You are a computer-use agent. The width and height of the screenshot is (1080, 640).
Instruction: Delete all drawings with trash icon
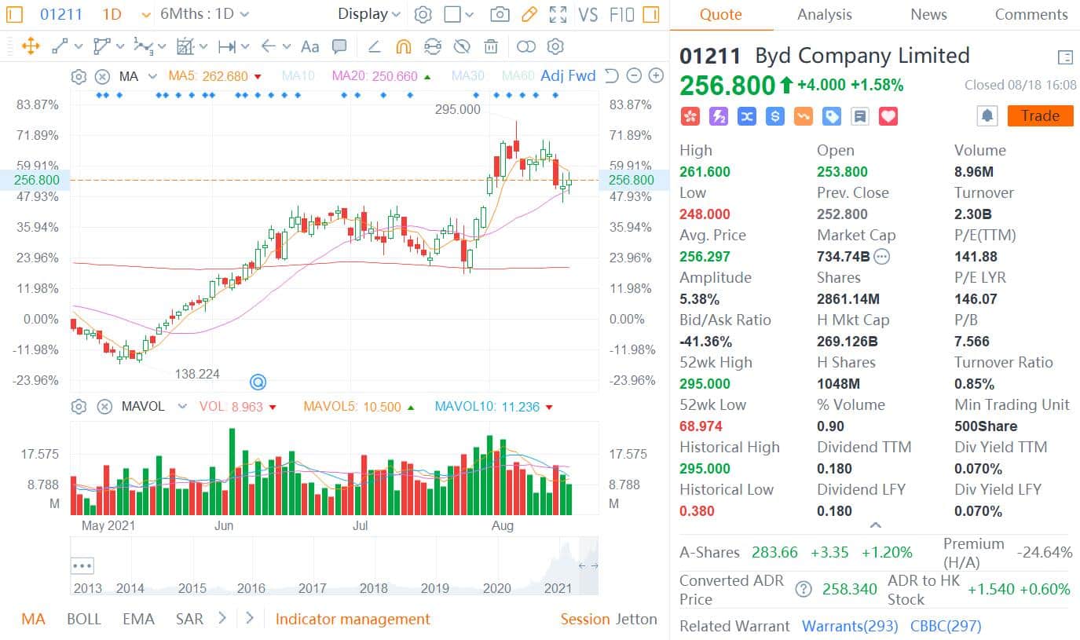tap(491, 47)
